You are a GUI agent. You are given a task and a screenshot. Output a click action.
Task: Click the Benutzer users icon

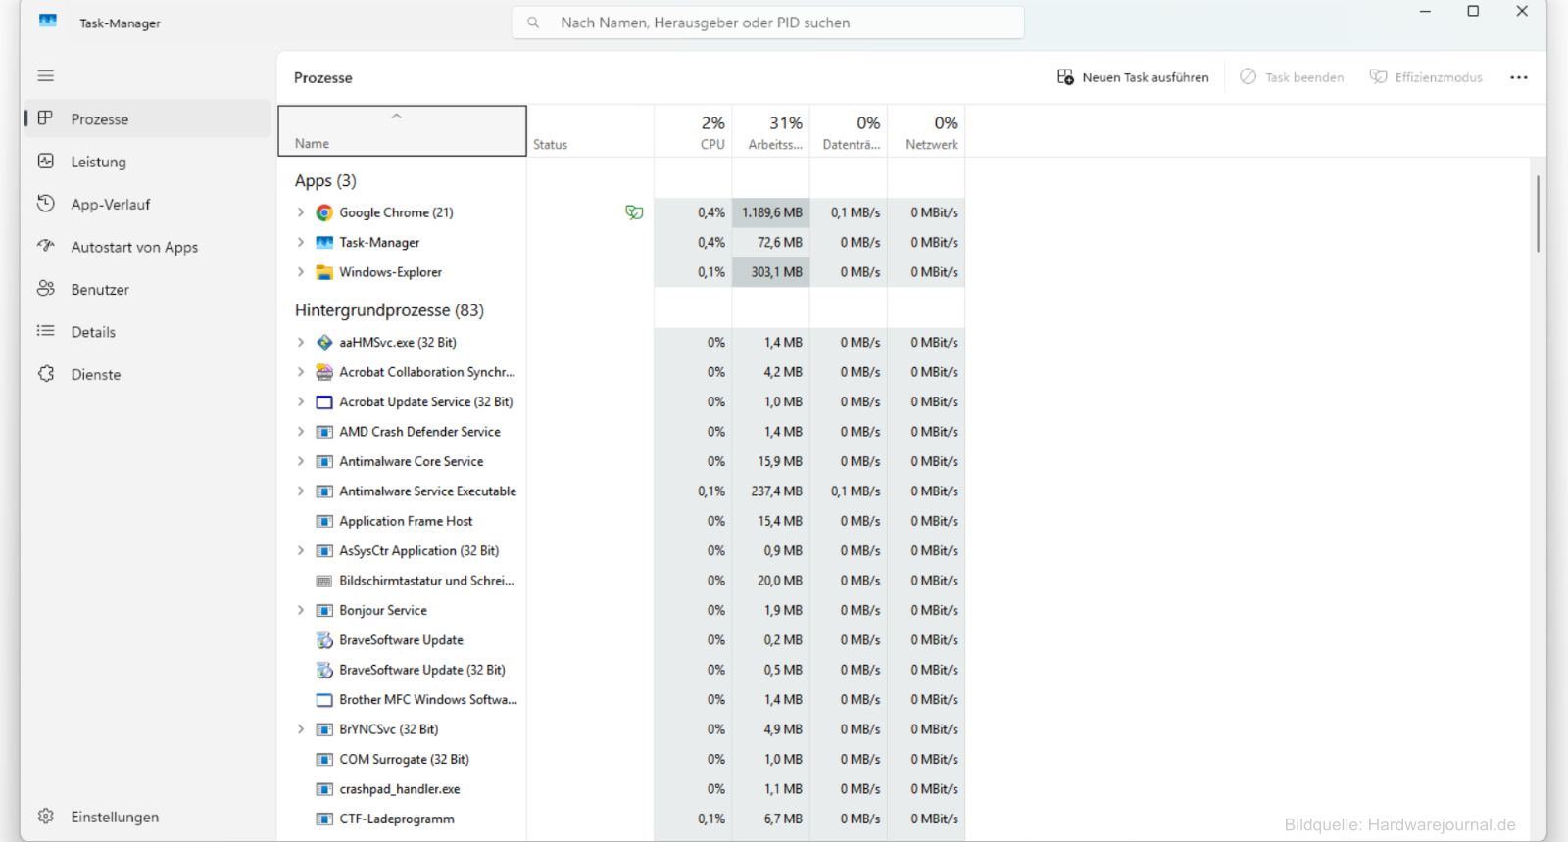45,289
